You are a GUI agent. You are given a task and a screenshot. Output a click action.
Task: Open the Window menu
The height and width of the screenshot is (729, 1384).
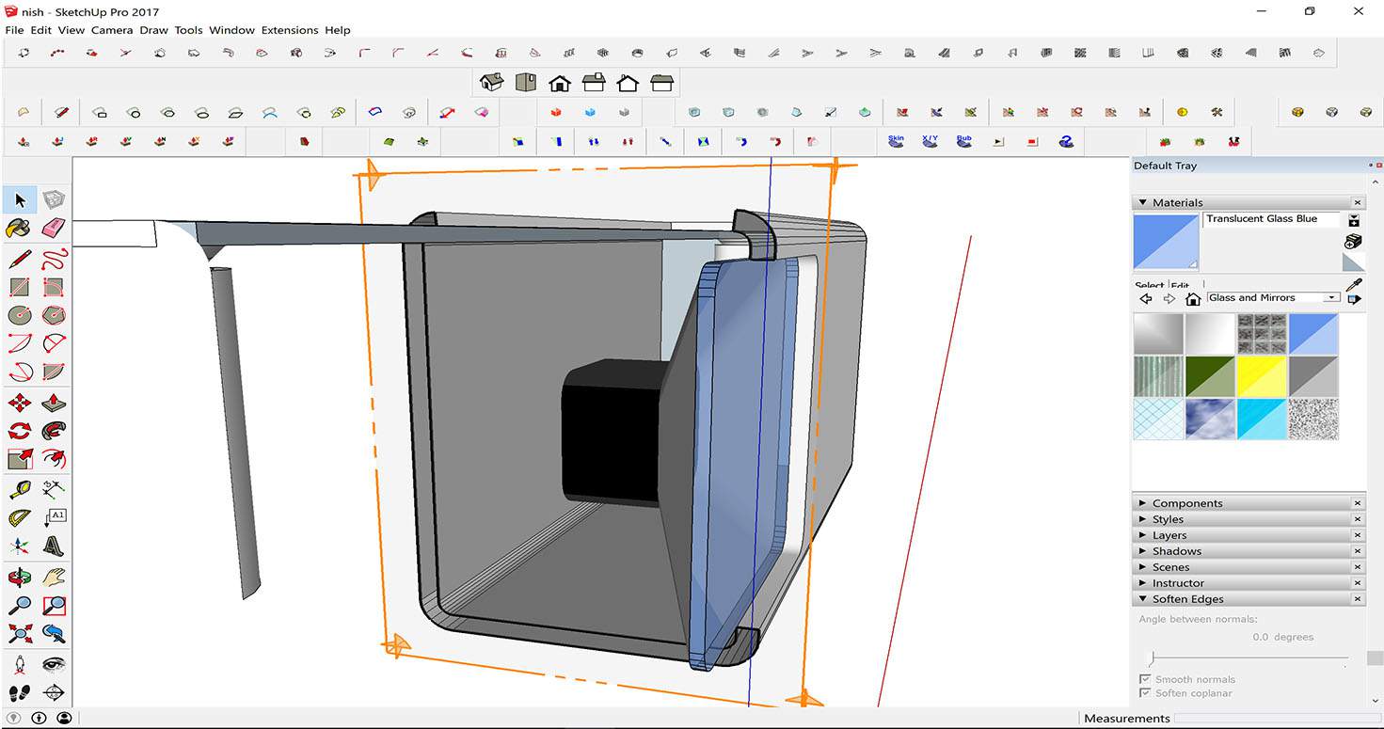click(x=231, y=30)
